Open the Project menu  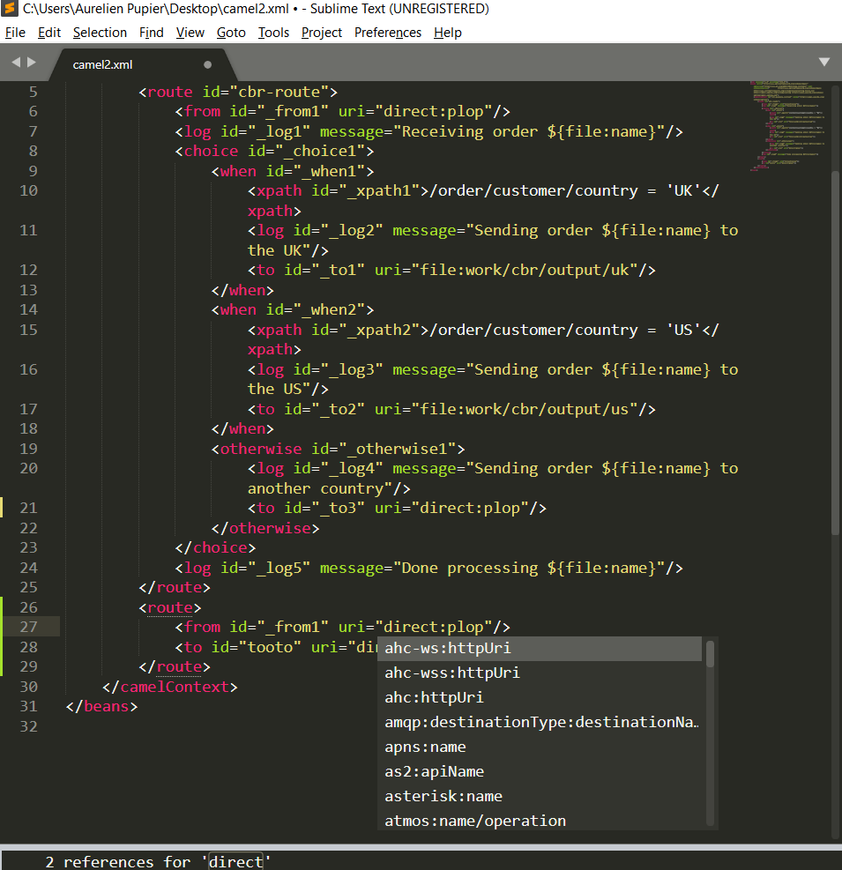[322, 33]
